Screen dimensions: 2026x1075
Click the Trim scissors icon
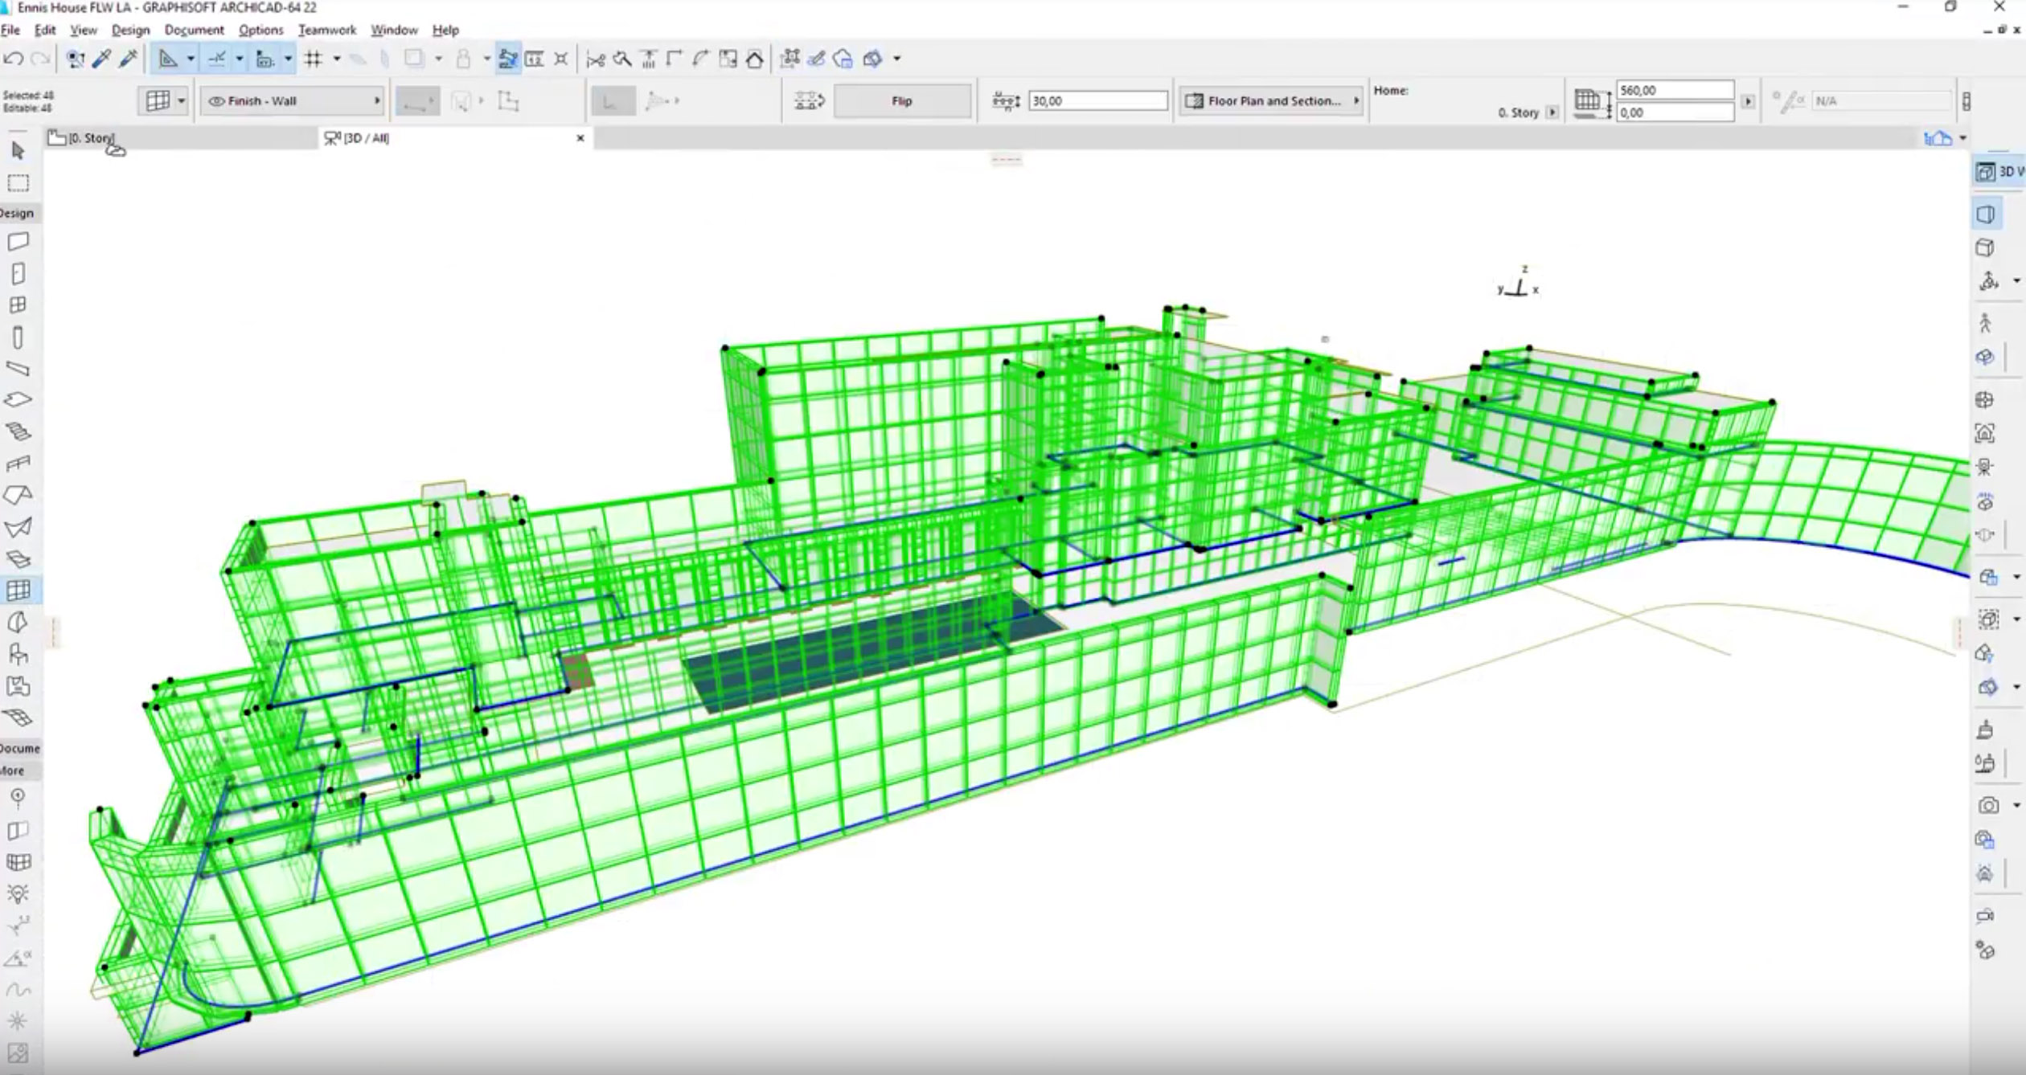(x=595, y=59)
